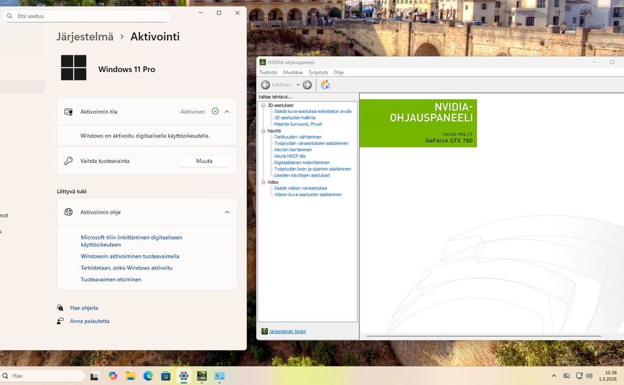624x385 pixels.
Task: Select Määritä Surround, PhysX
Action: click(x=298, y=124)
